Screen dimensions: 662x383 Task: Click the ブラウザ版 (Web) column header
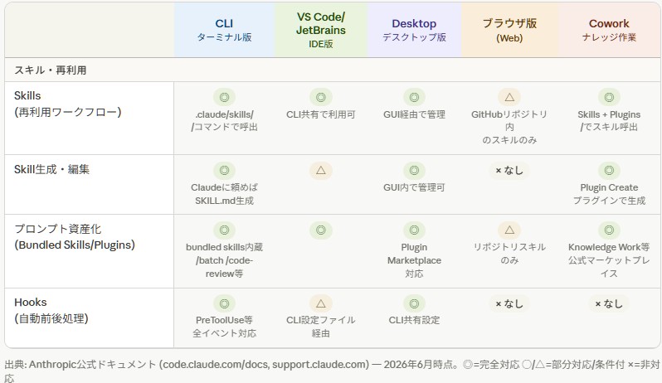(x=509, y=30)
